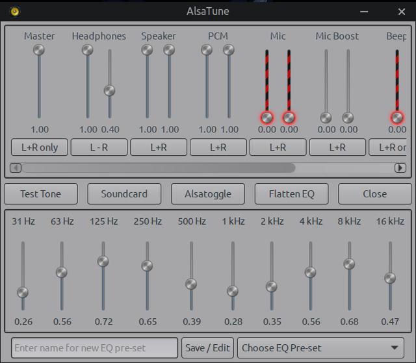The height and width of the screenshot is (363, 416).
Task: Click the right Headphones volume slider knob
Action: tap(110, 91)
